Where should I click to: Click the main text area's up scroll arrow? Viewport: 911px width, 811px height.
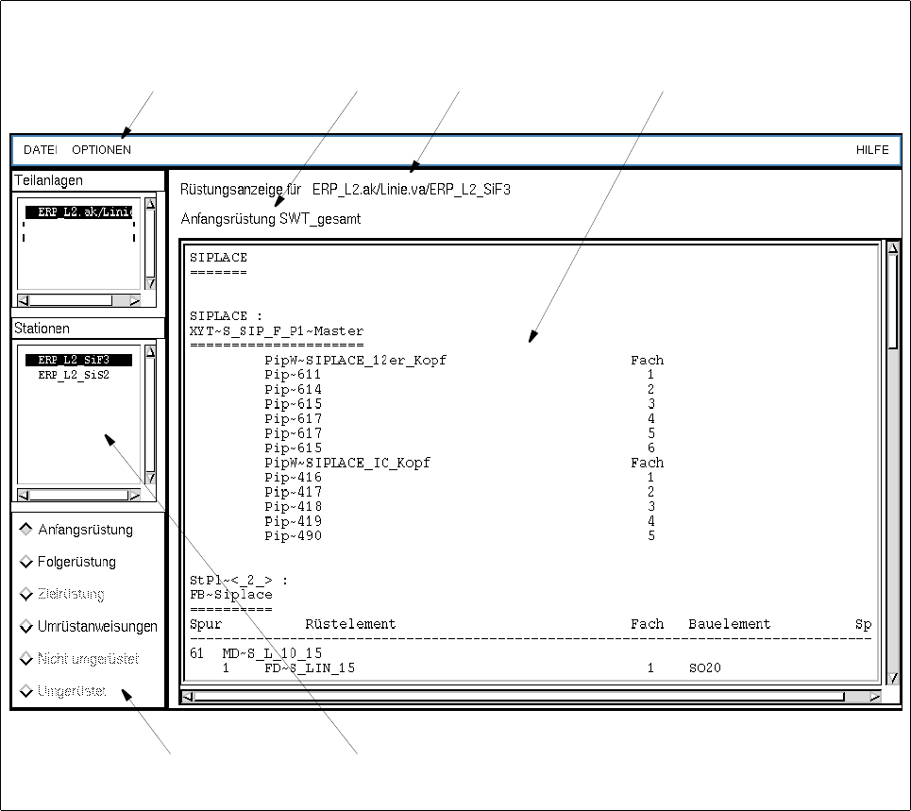click(893, 248)
